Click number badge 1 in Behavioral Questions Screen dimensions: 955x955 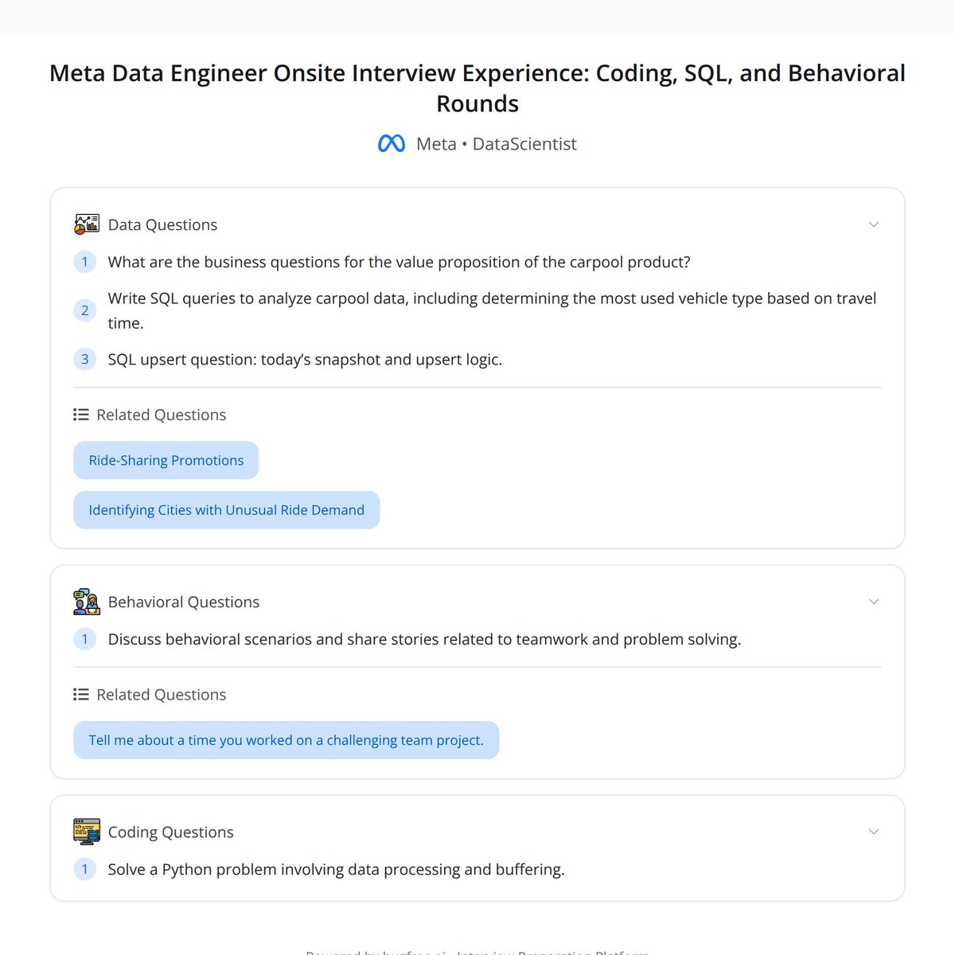tap(85, 639)
